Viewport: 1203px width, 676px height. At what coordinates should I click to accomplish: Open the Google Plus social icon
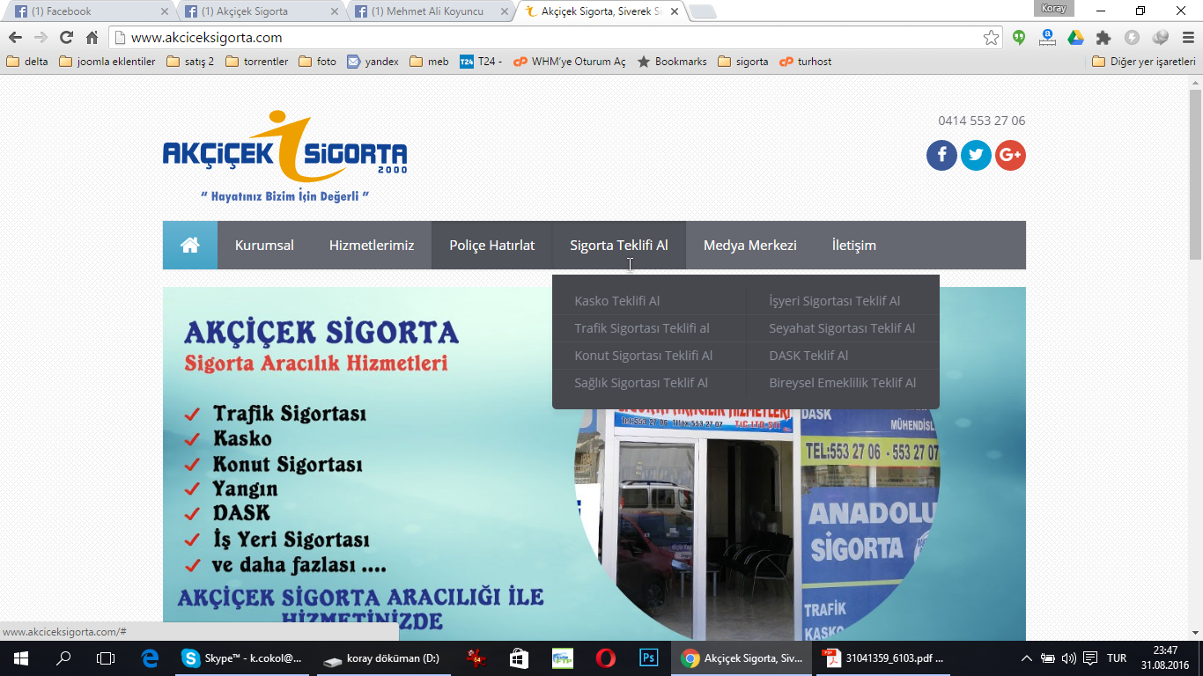(x=1010, y=156)
